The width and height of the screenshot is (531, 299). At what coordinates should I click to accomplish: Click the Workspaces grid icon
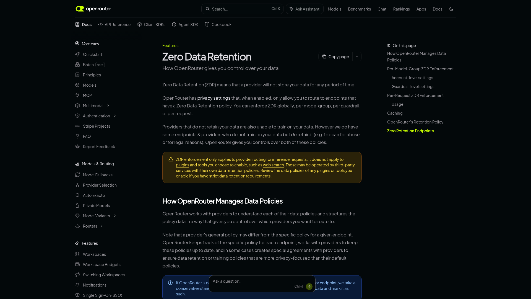(77, 254)
